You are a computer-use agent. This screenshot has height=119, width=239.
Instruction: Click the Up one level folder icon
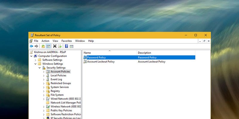coord(43,46)
